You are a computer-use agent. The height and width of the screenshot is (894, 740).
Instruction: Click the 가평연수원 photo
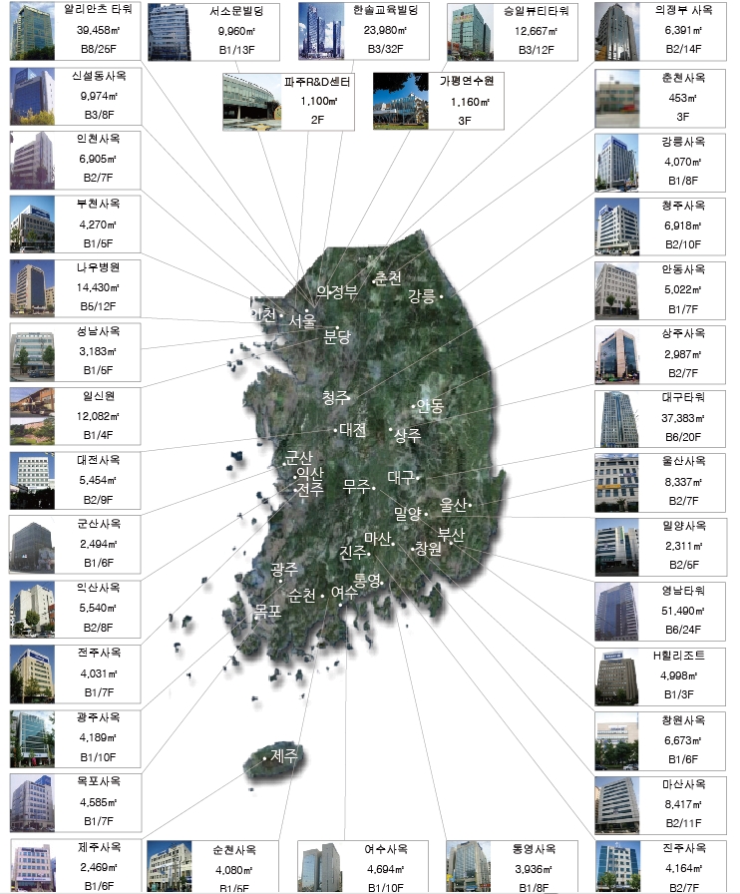[x=401, y=101]
